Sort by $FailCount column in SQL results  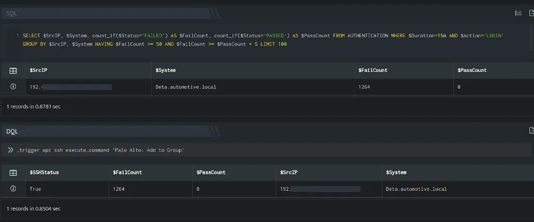tap(372, 70)
